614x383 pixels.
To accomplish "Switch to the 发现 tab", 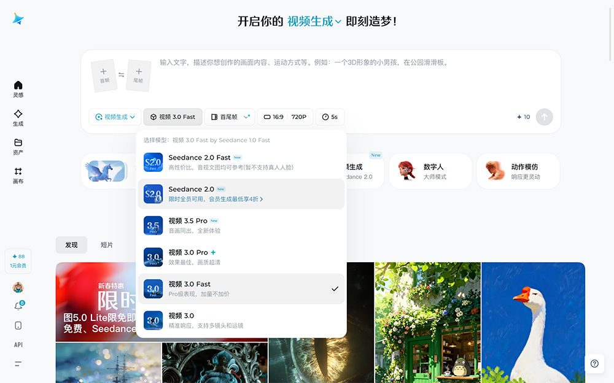I will tap(71, 245).
